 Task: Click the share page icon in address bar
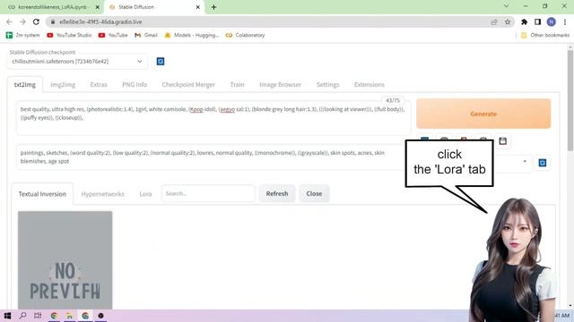[x=494, y=21]
